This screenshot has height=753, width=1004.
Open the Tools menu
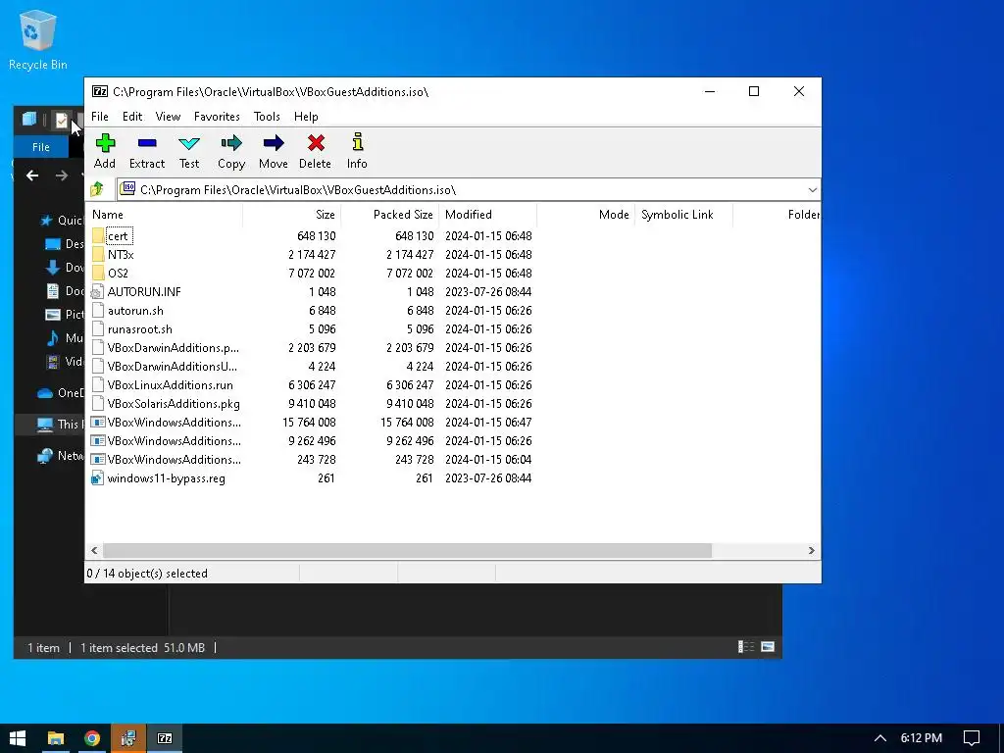267,117
